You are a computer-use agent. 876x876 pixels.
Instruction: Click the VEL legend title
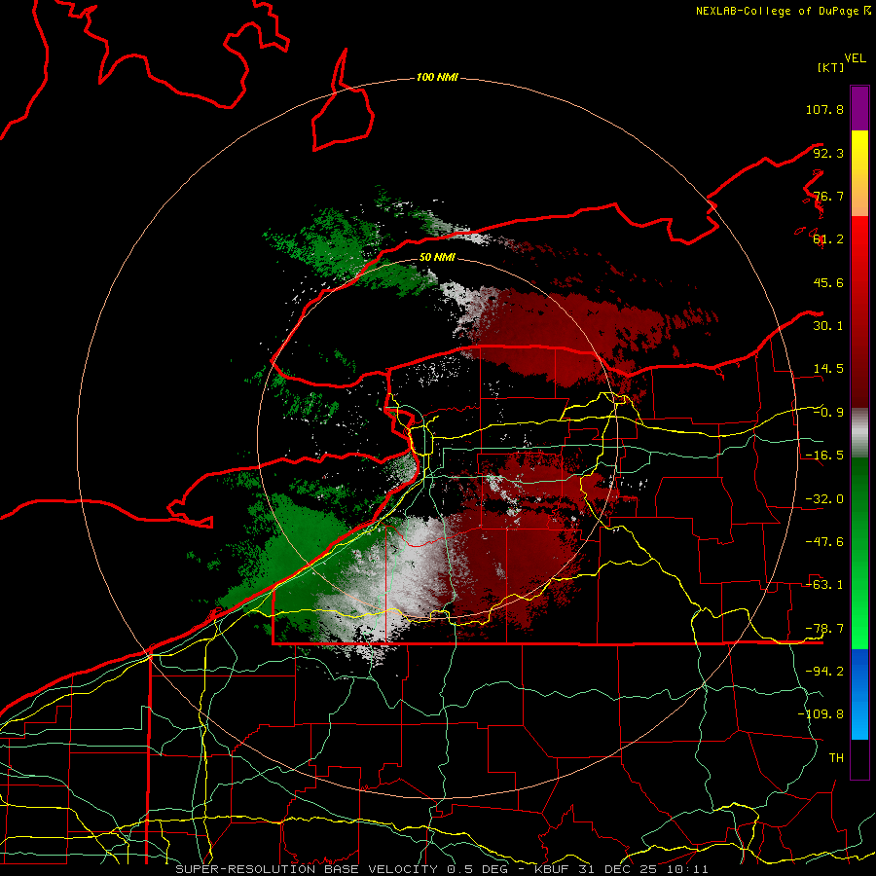[x=856, y=58]
